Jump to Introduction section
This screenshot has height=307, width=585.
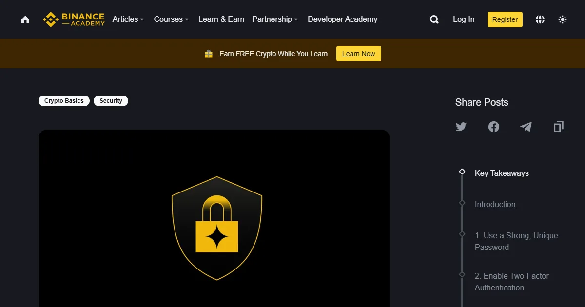[495, 204]
